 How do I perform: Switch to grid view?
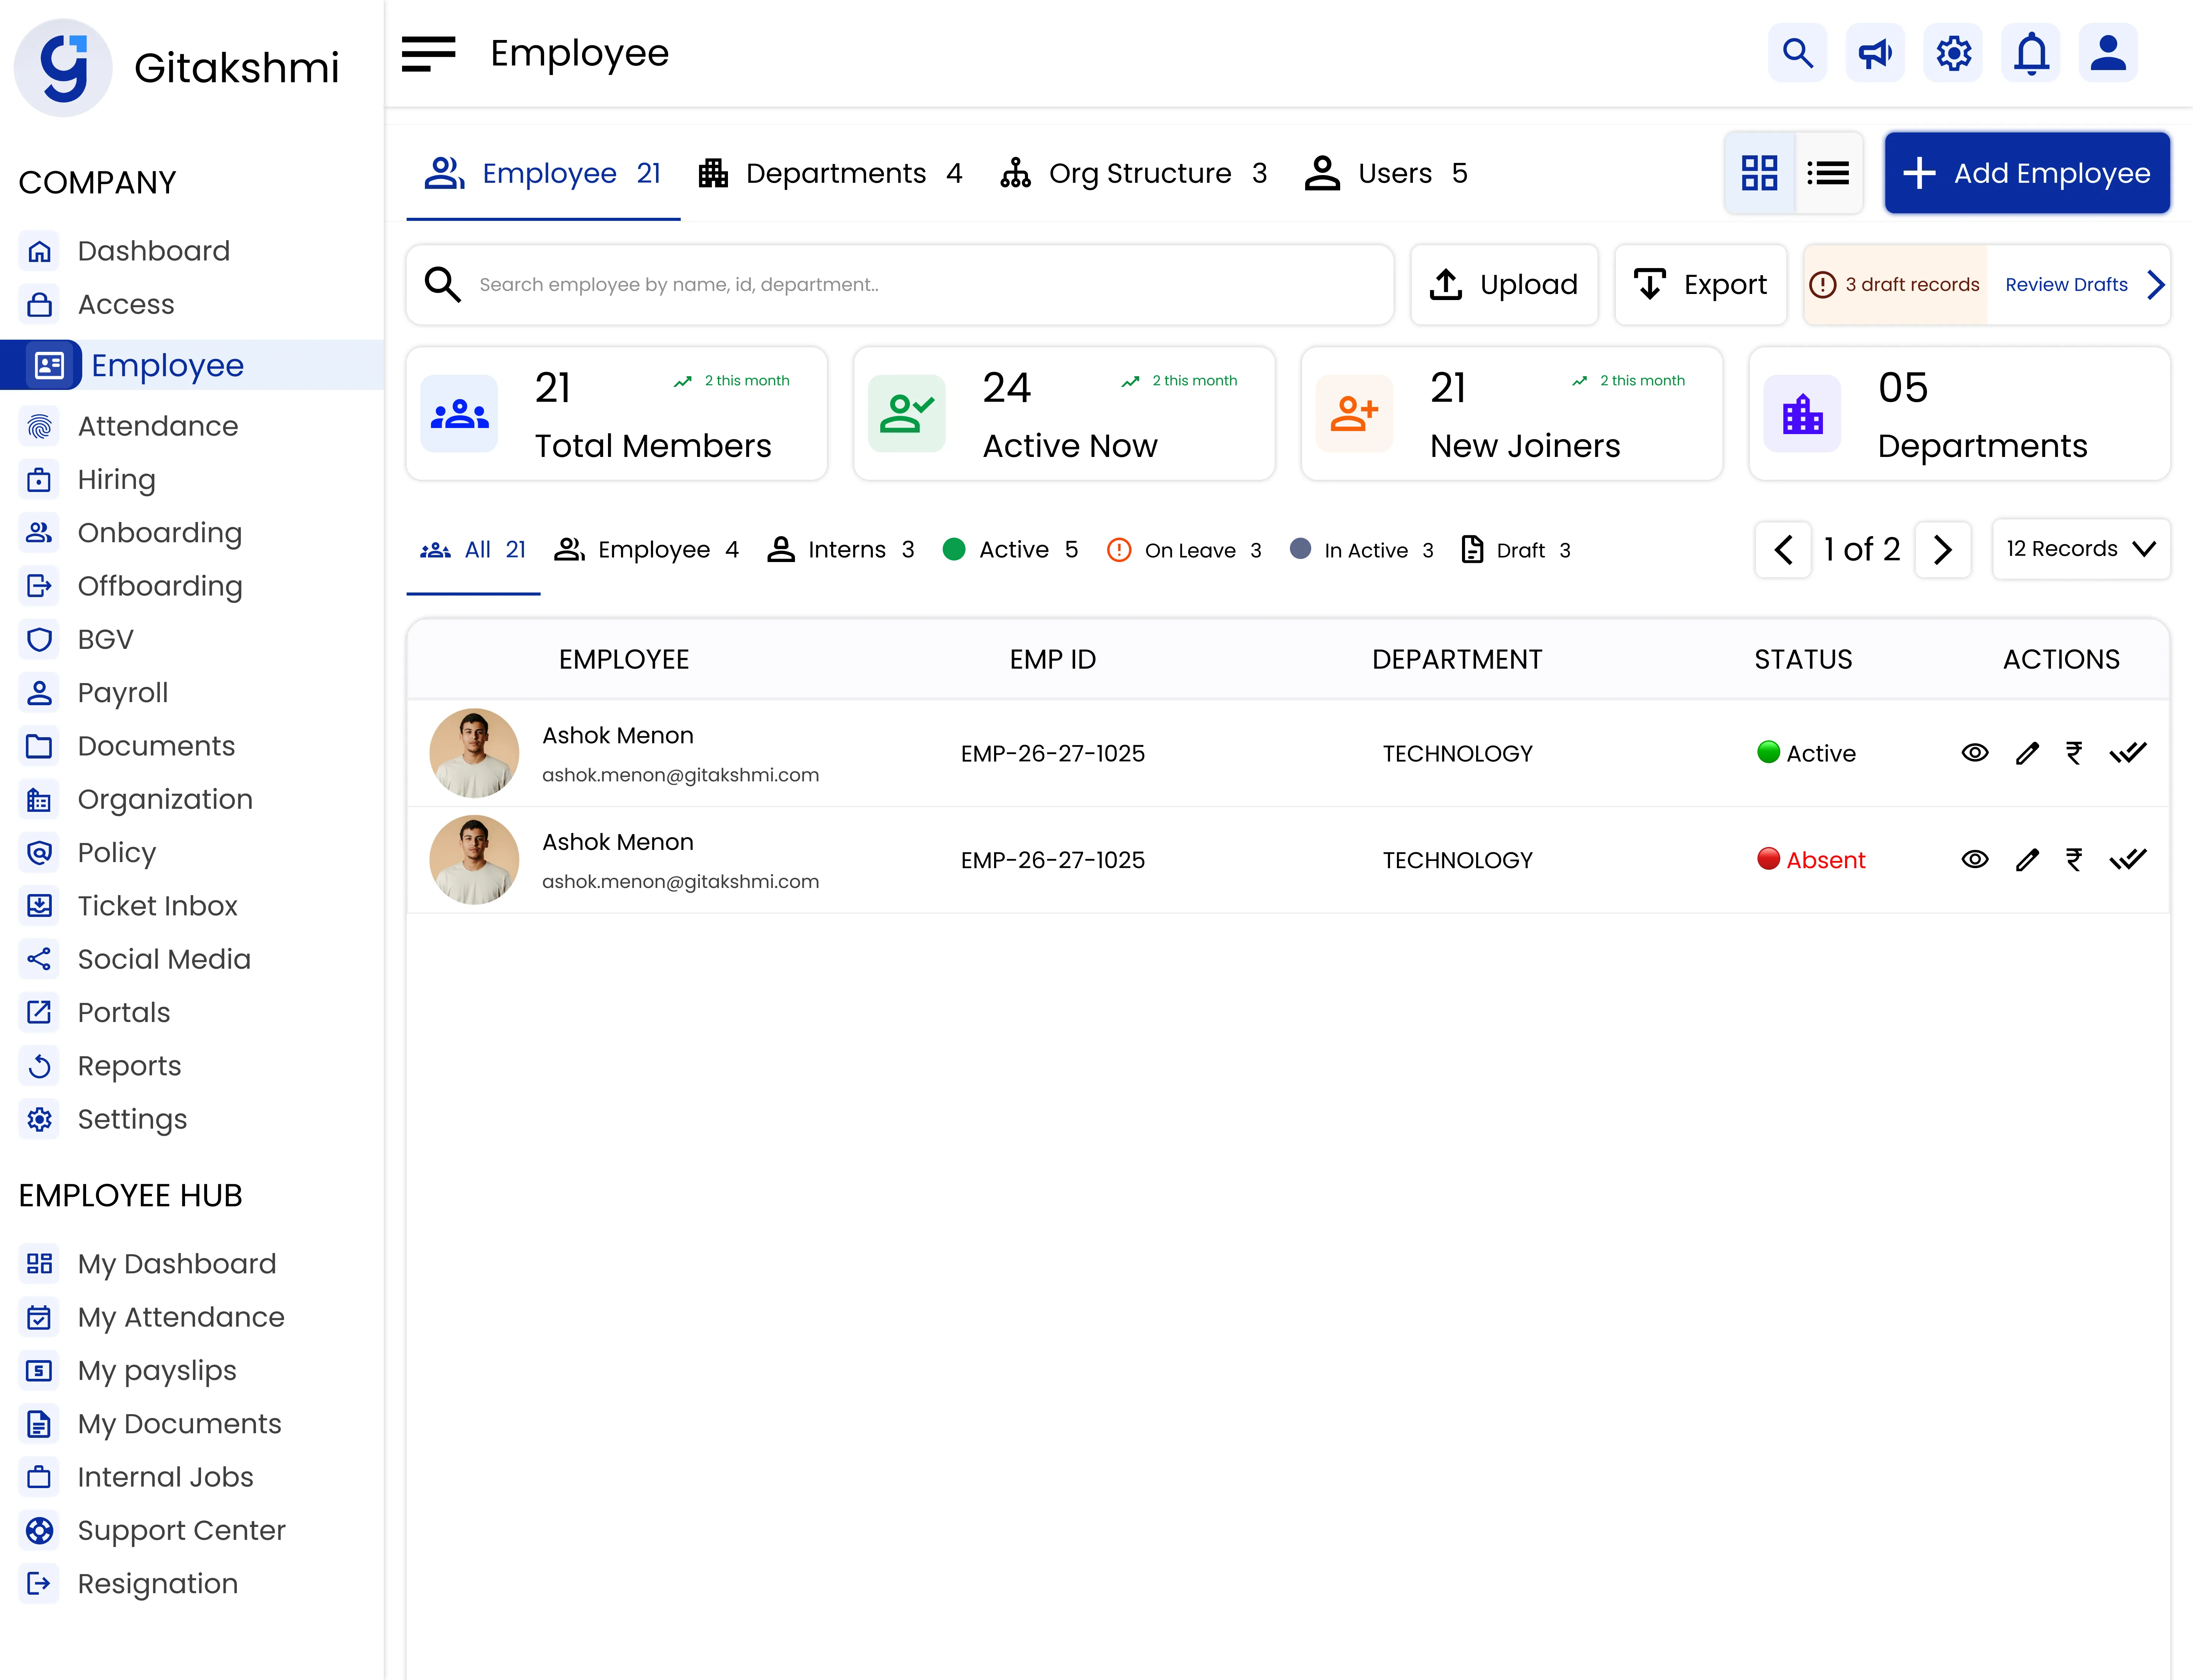click(1760, 173)
